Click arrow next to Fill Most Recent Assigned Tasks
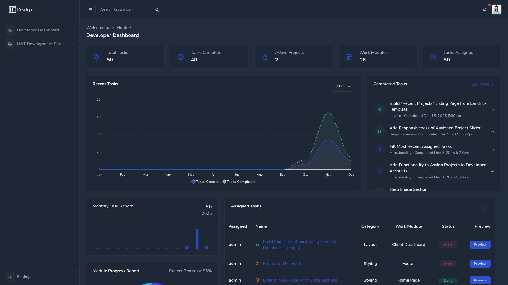 (x=492, y=150)
